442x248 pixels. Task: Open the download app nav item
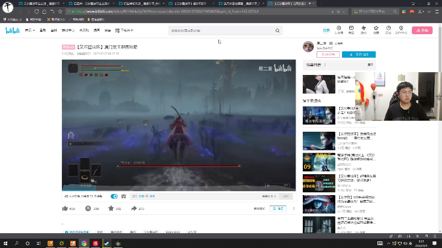124,30
